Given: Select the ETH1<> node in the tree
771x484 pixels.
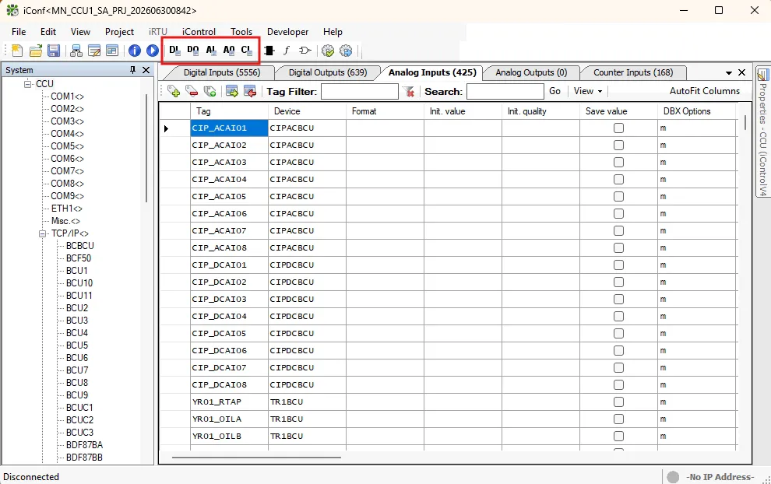Looking at the screenshot, I should click(x=67, y=209).
